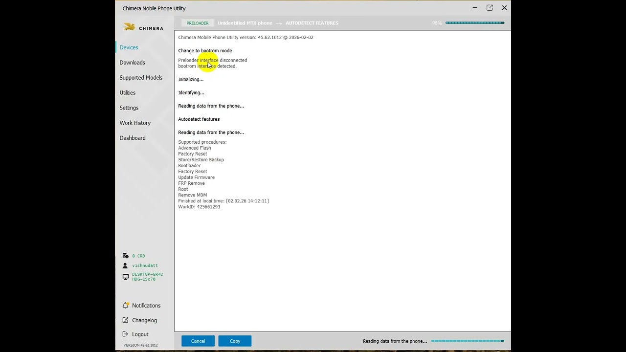The height and width of the screenshot is (352, 626).
Task: Open the Changelog link
Action: point(144,320)
